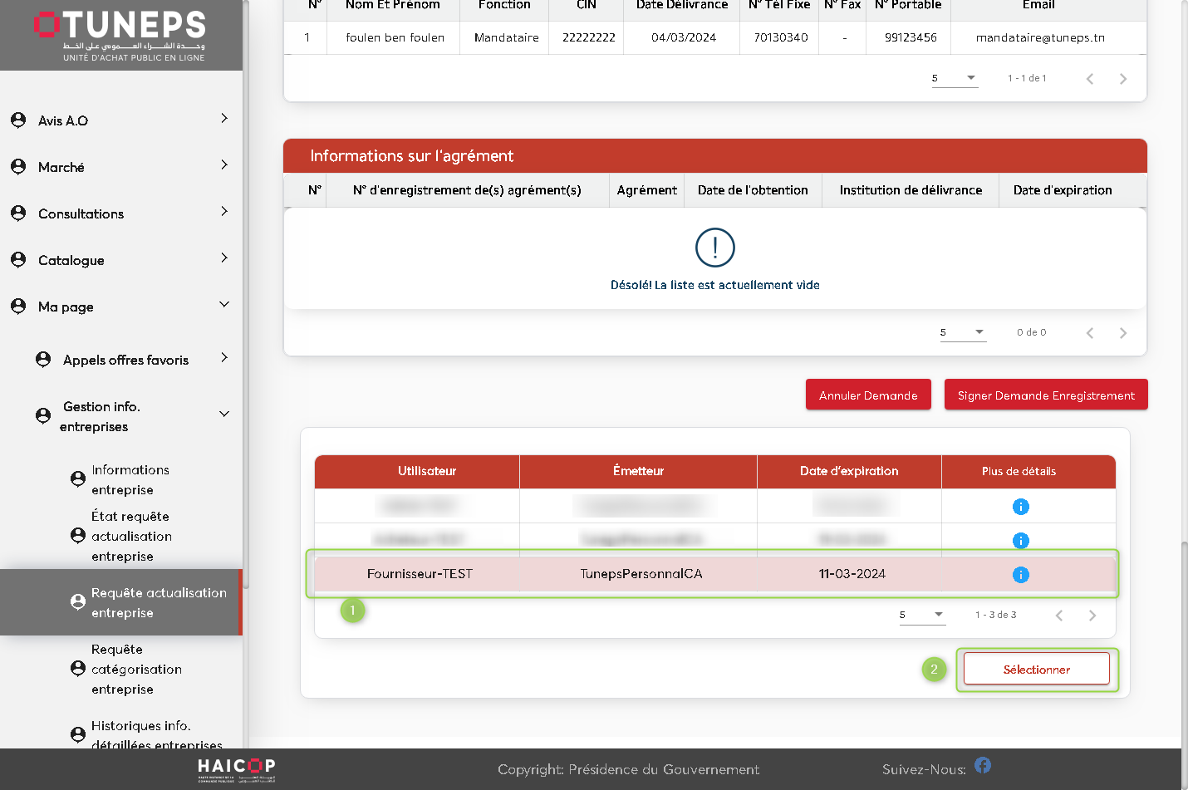Click user icon beside Avis A.O
The height and width of the screenshot is (790, 1188).
point(18,120)
